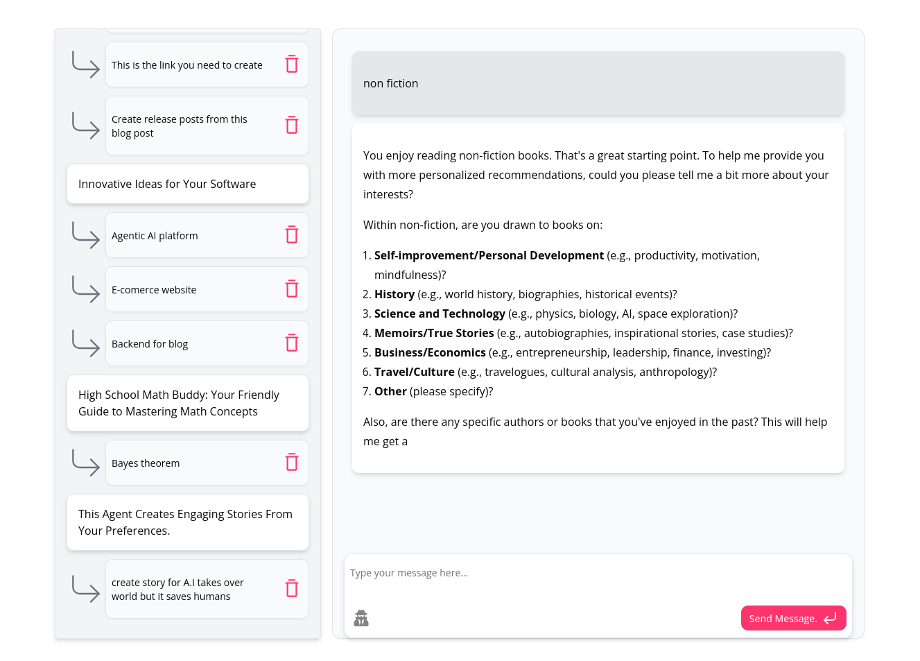Delete "This is the link you need to create"
Viewport: 920px width, 661px height.
[x=292, y=64]
